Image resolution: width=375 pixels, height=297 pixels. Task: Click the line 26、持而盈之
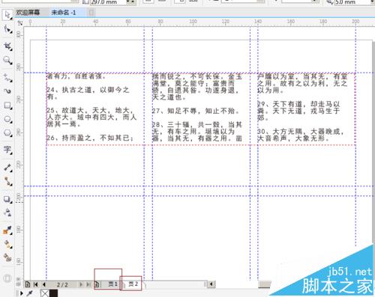click(x=91, y=138)
